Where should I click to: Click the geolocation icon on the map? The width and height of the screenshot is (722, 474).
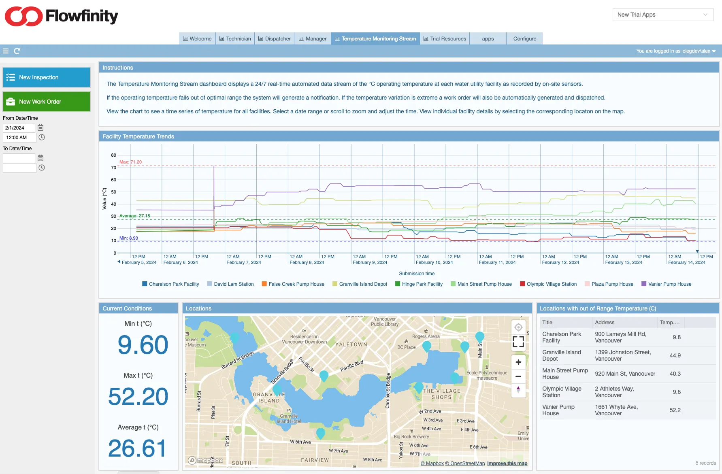[518, 327]
